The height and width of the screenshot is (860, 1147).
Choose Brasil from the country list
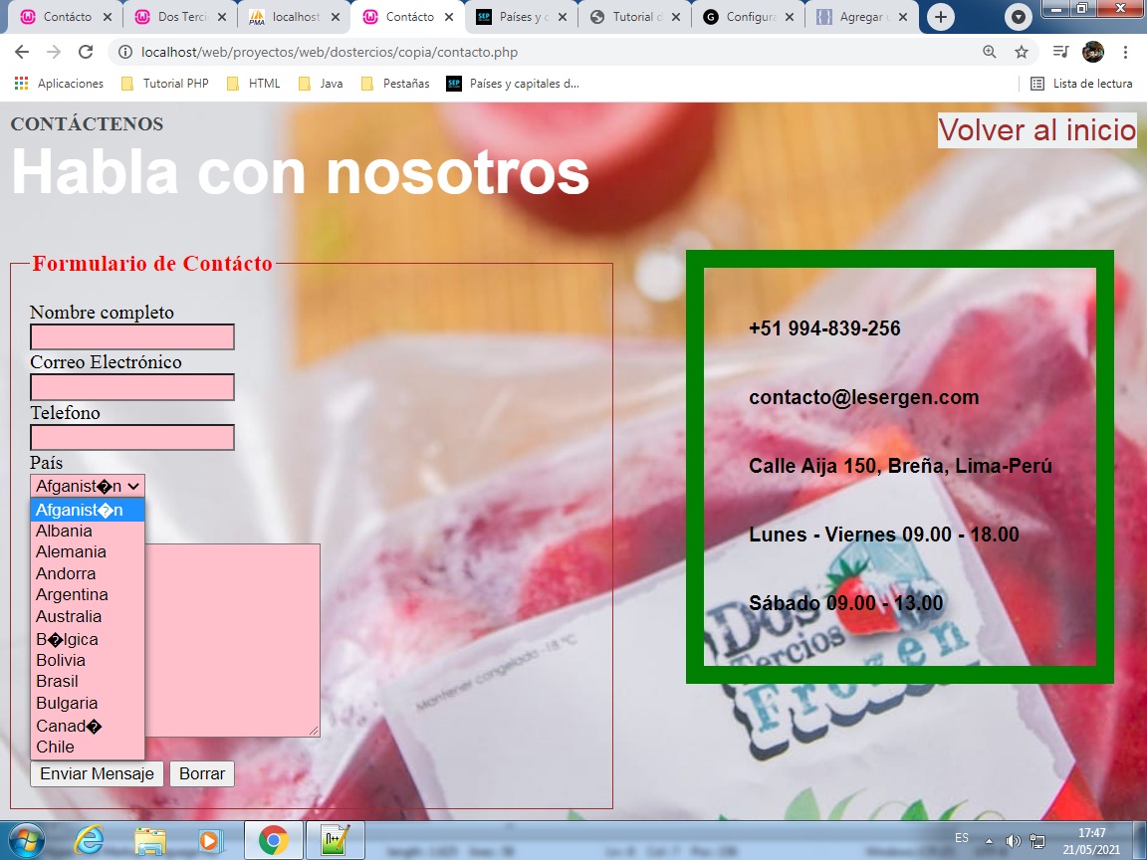click(x=88, y=682)
